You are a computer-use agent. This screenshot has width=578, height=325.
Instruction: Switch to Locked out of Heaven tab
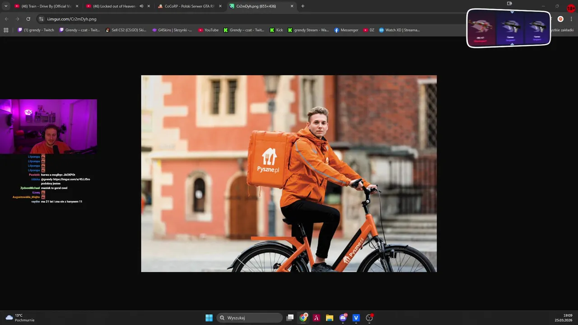(x=118, y=6)
